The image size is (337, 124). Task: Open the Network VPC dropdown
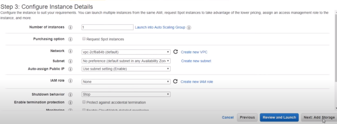[x=126, y=52]
